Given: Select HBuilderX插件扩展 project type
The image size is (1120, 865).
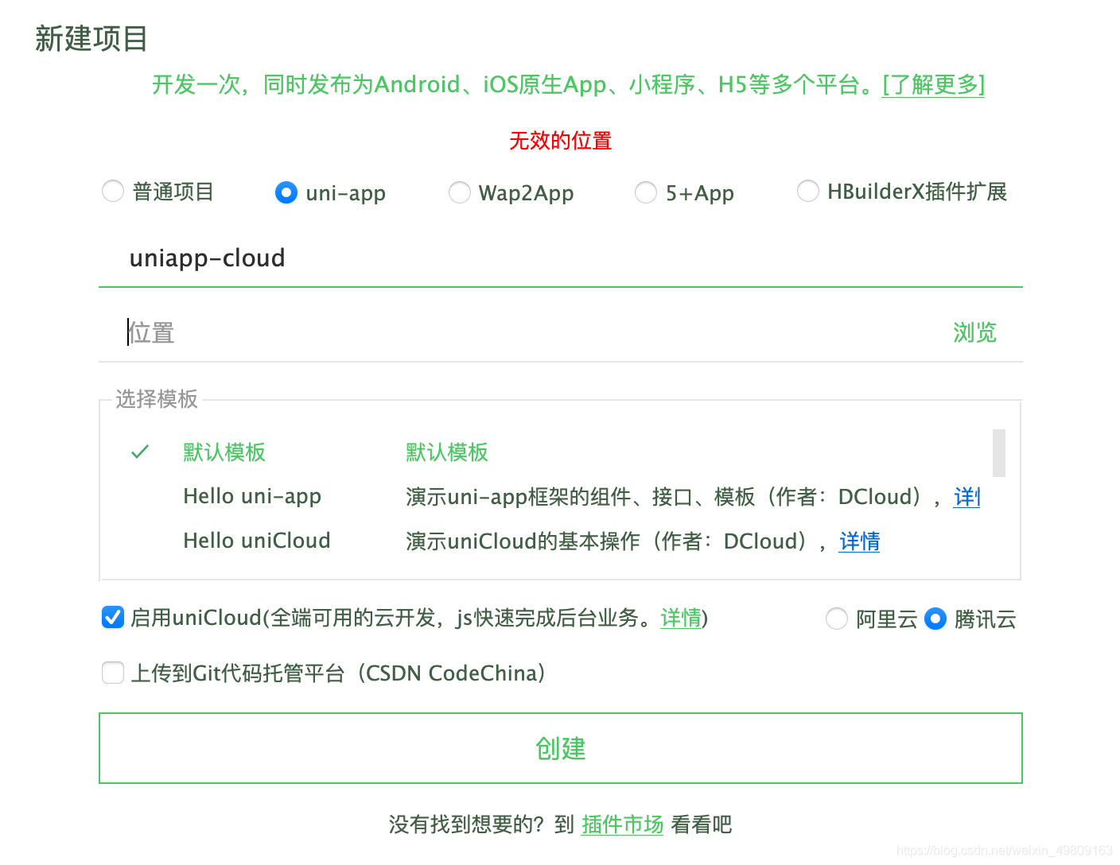Looking at the screenshot, I should tap(808, 191).
